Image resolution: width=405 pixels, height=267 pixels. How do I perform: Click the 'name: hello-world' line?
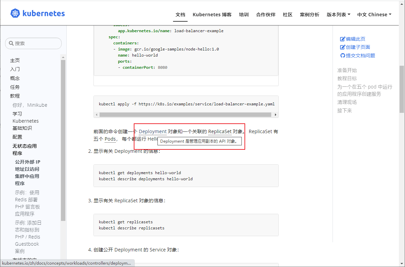tap(138, 55)
